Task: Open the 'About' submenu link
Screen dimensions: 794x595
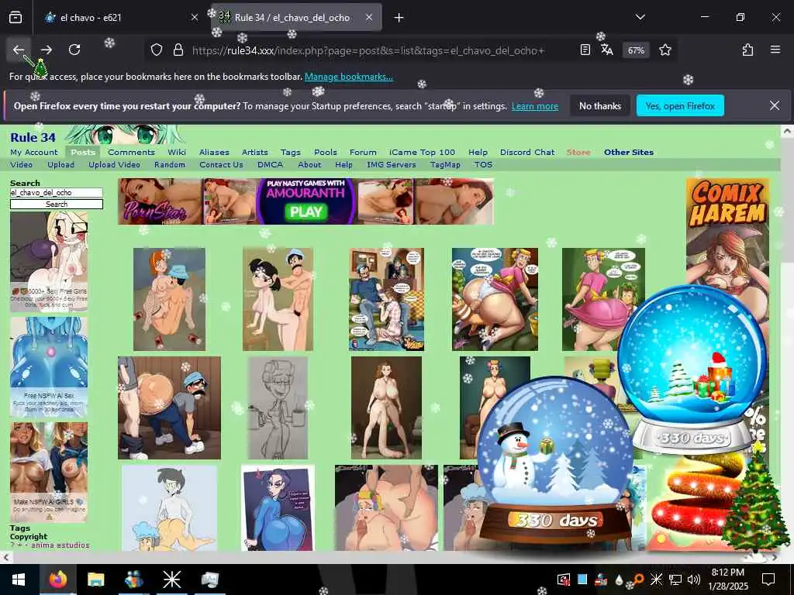Action: pos(309,165)
